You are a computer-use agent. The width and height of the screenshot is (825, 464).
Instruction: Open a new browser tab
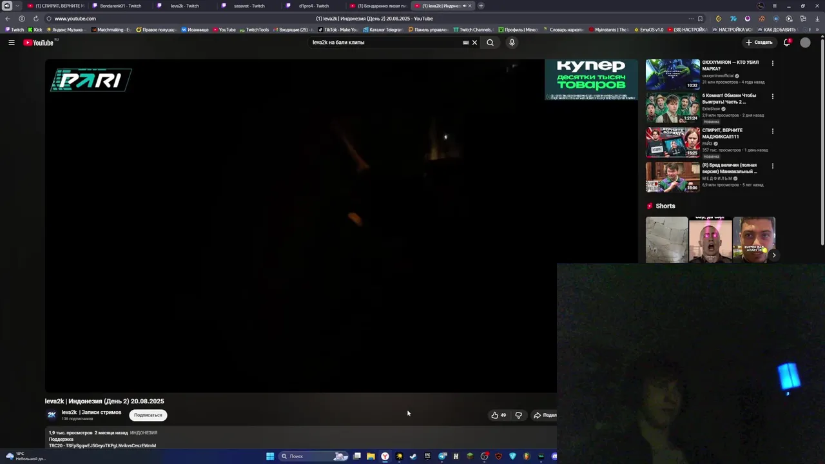(x=481, y=6)
